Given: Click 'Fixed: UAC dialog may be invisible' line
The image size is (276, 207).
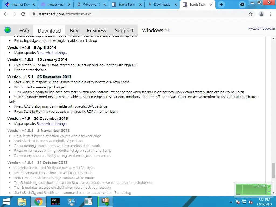Looking at the screenshot, I should click(x=61, y=106).
